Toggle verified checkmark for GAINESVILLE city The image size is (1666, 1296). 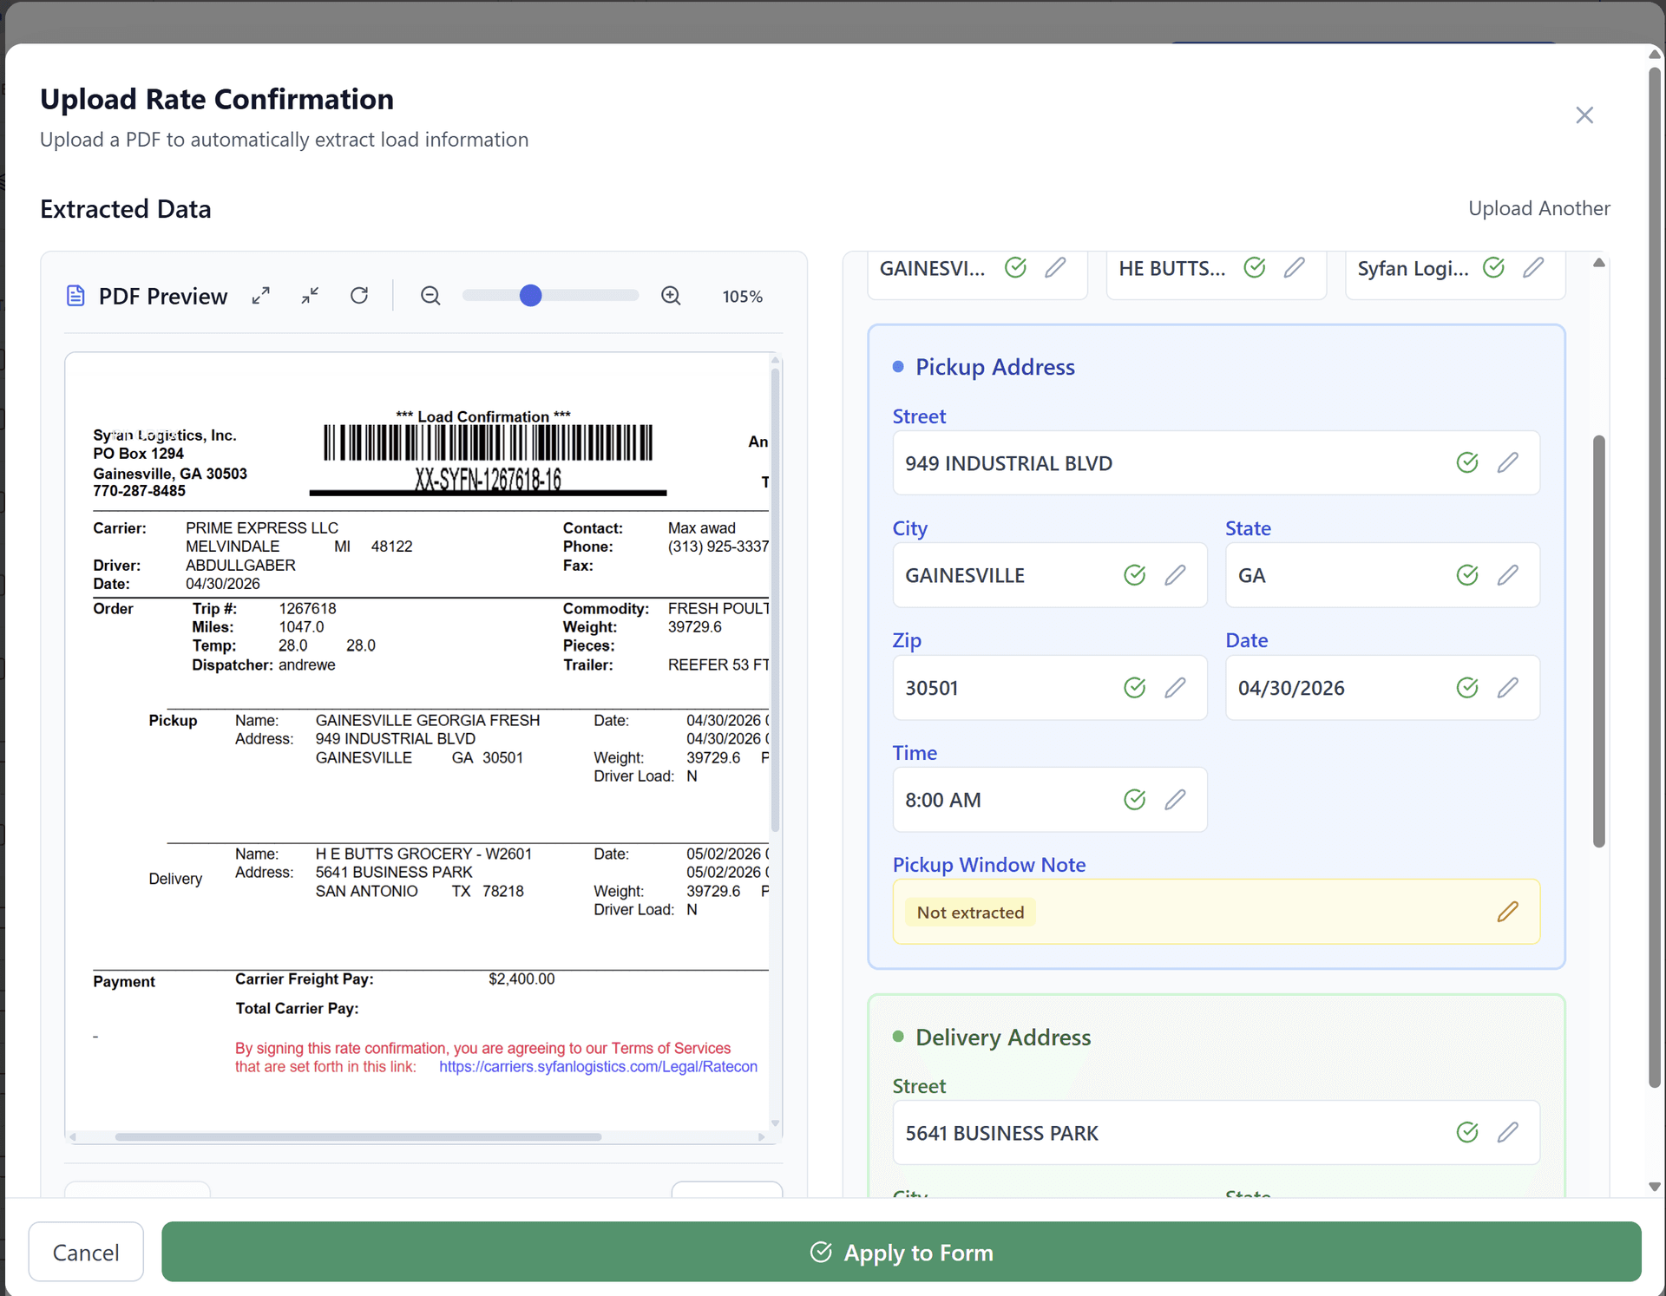(x=1134, y=574)
